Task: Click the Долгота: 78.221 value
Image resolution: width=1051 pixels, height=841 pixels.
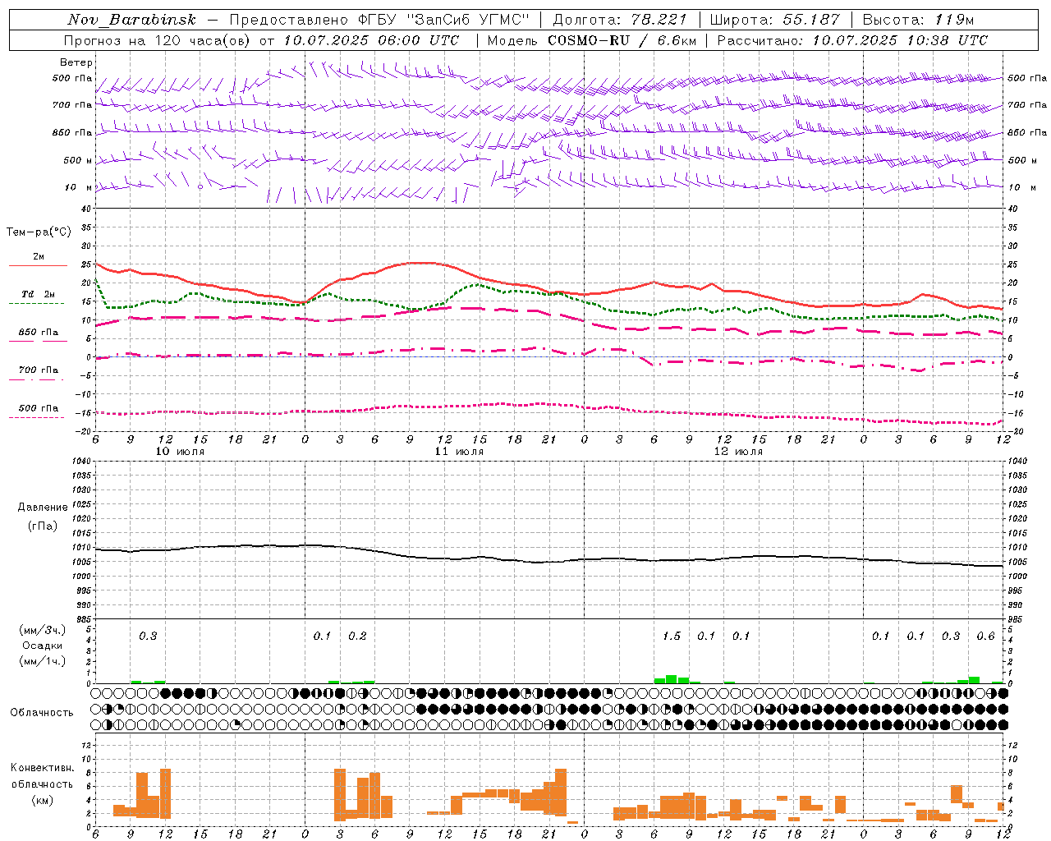Action: click(x=622, y=20)
